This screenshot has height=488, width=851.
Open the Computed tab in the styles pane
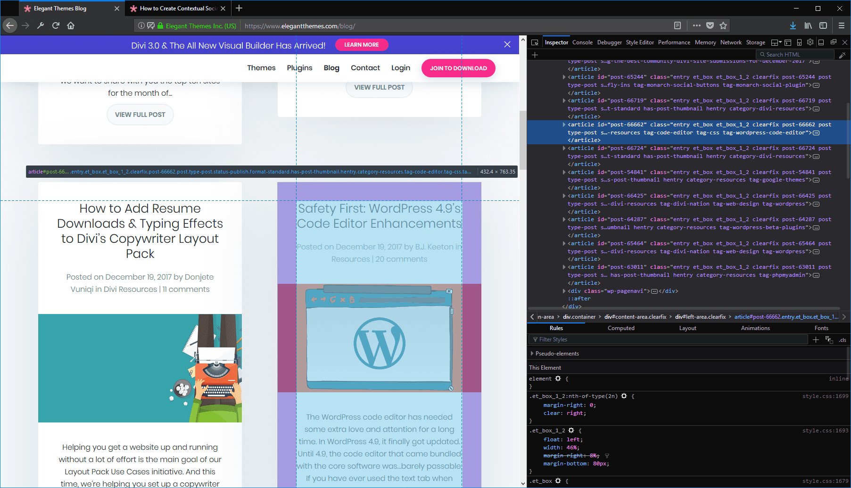tap(620, 328)
